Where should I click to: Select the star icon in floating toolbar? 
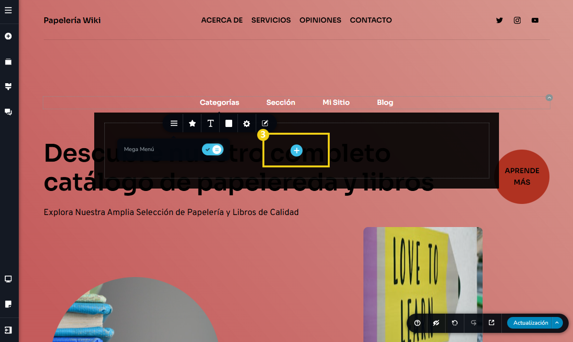(192, 124)
